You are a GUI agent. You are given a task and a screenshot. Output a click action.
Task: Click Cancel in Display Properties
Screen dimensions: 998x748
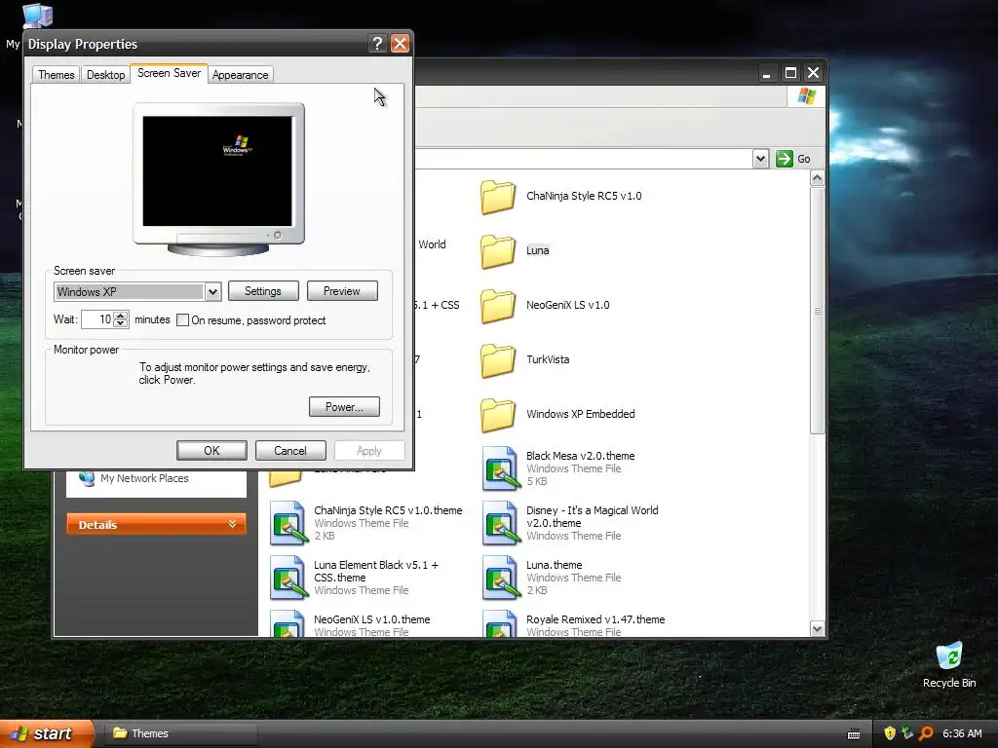[290, 450]
